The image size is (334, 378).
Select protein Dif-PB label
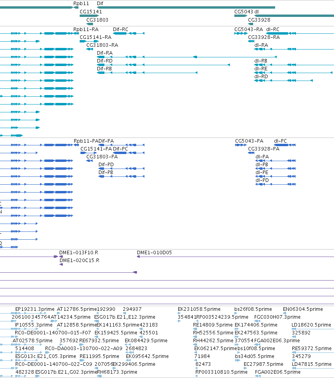[106, 172]
